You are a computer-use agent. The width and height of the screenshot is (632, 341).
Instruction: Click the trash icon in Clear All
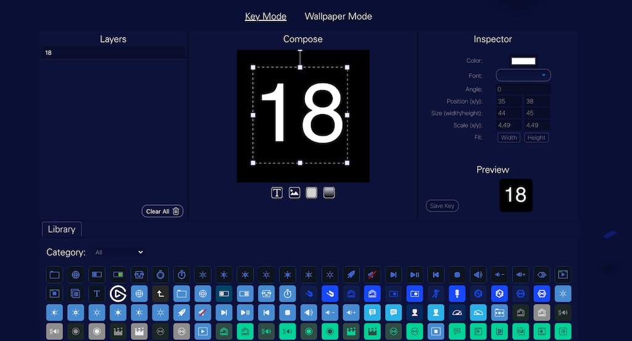176,212
